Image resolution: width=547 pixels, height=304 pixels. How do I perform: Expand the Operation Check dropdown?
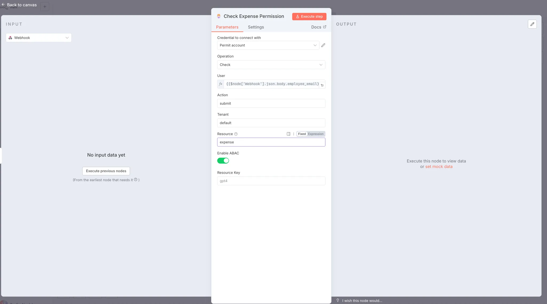(x=271, y=65)
